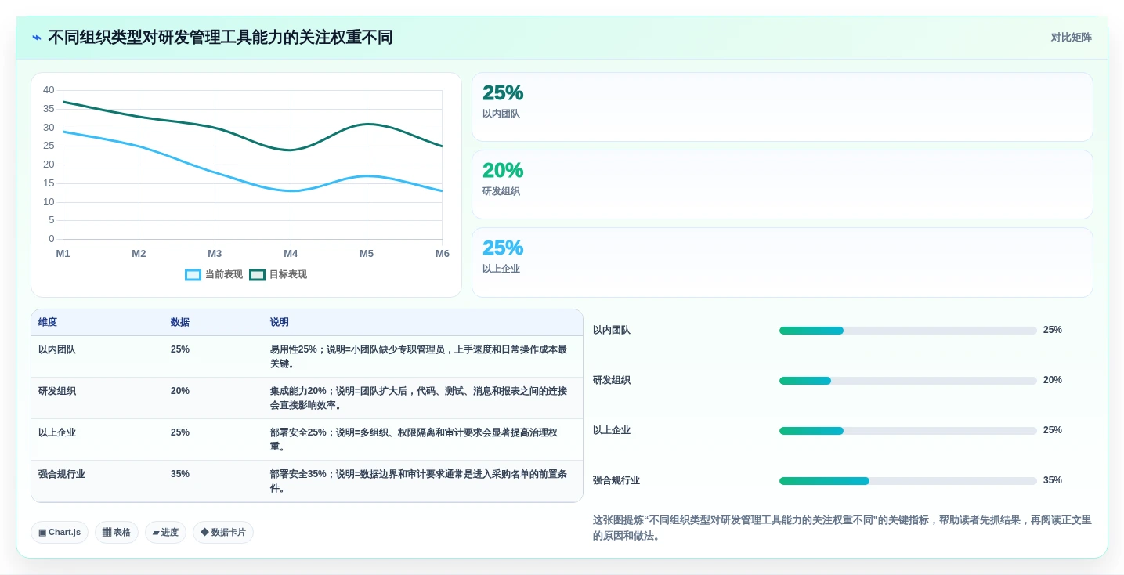Click the 维度 column header
Screen dimensions: 1124x575
pos(48,323)
